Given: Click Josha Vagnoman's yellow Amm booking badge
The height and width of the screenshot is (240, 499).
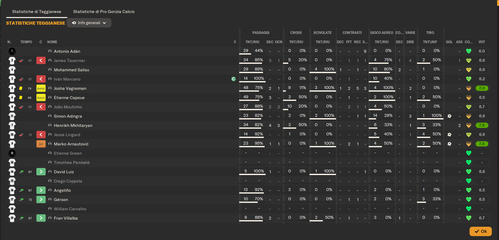Looking at the screenshot, I should coord(41,88).
